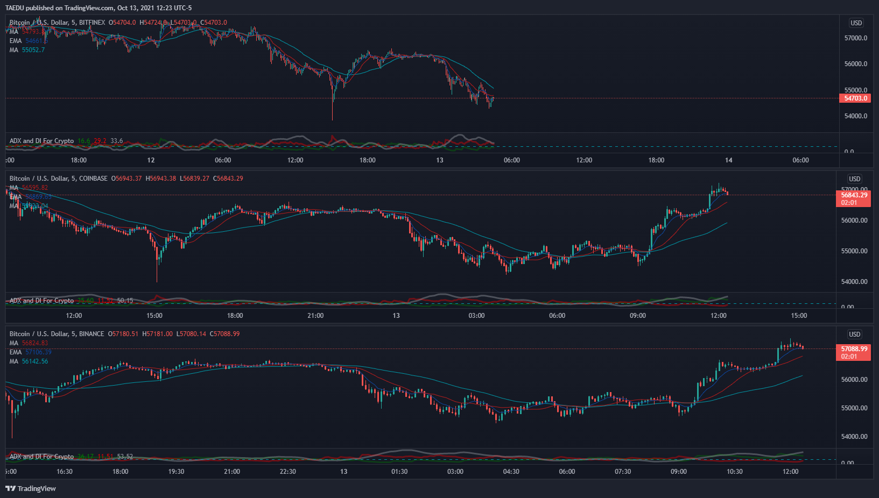
Task: Select ADX and DI For Crypto on COINBASE chart
Action: coord(41,301)
